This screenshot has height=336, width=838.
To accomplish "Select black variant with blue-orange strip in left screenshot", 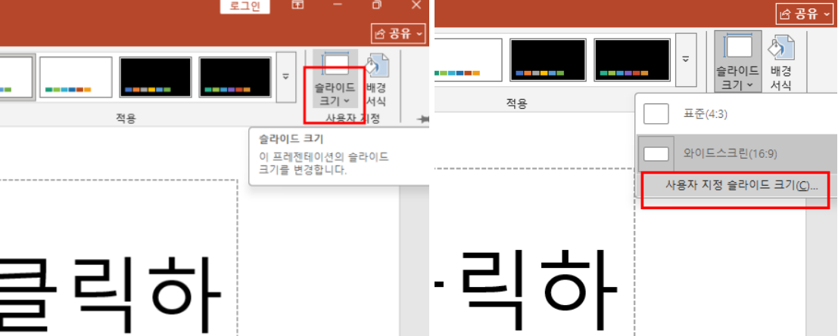I will click(155, 77).
